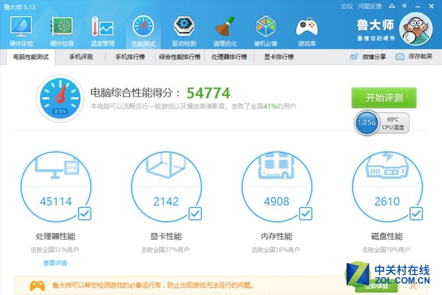The height and width of the screenshot is (295, 442).
Task: Click the 显卡性能 label
Action: (x=166, y=236)
